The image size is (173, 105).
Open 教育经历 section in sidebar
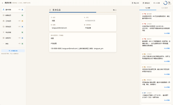tap(13, 15)
